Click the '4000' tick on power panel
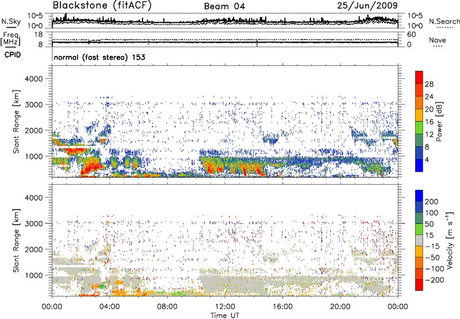The height and width of the screenshot is (319, 460). click(33, 79)
